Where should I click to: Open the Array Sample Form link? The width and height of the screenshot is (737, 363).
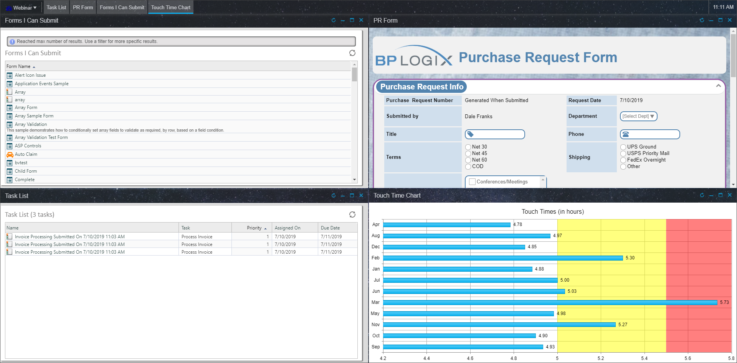(34, 116)
